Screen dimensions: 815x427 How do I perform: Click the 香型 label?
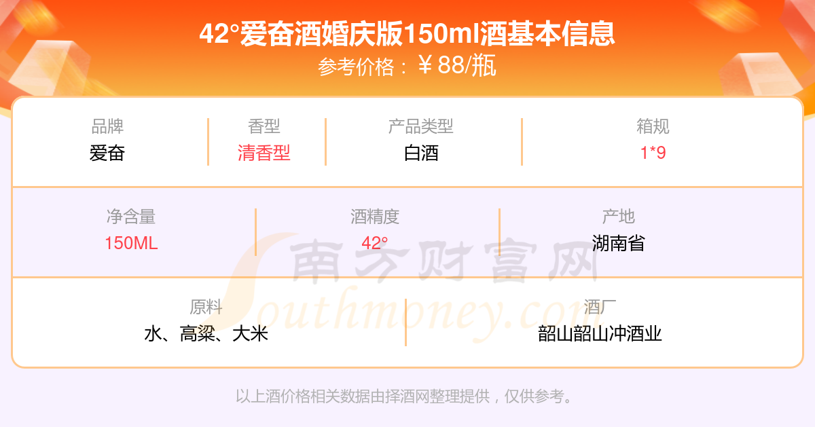point(264,126)
